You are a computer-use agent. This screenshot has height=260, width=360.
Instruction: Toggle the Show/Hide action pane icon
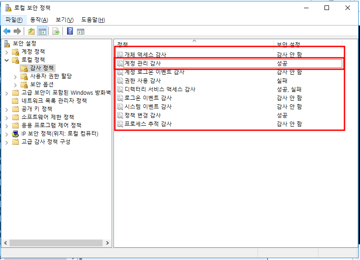pos(81,31)
